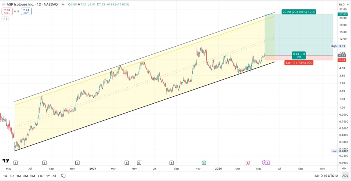
Task: Click the red stop loss label 1.01
Action: pos(298,63)
